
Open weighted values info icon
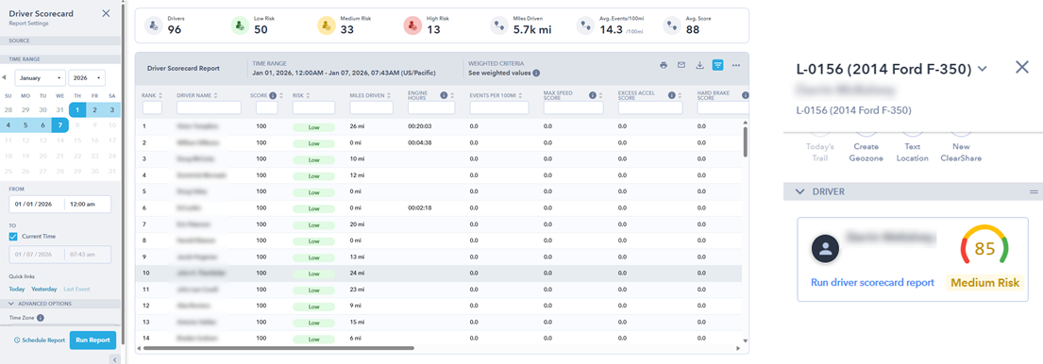coord(536,73)
